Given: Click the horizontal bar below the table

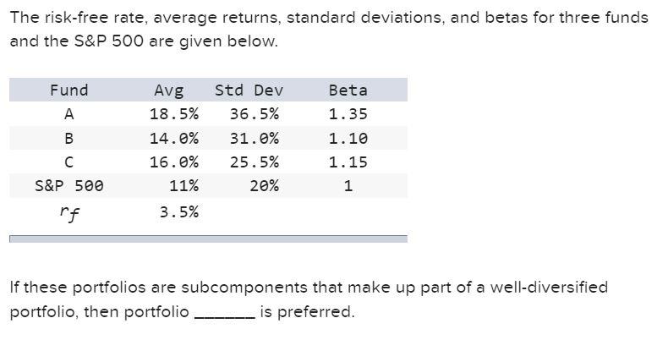Looking at the screenshot, I should (208, 239).
